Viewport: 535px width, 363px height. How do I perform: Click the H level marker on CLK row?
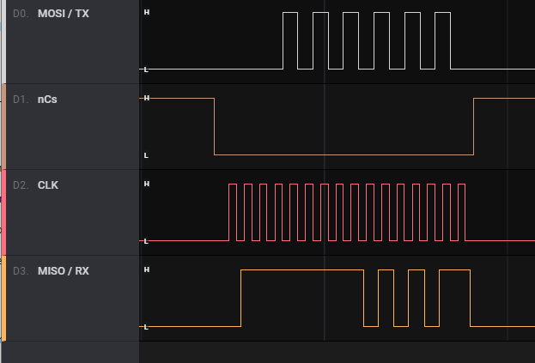tap(146, 185)
